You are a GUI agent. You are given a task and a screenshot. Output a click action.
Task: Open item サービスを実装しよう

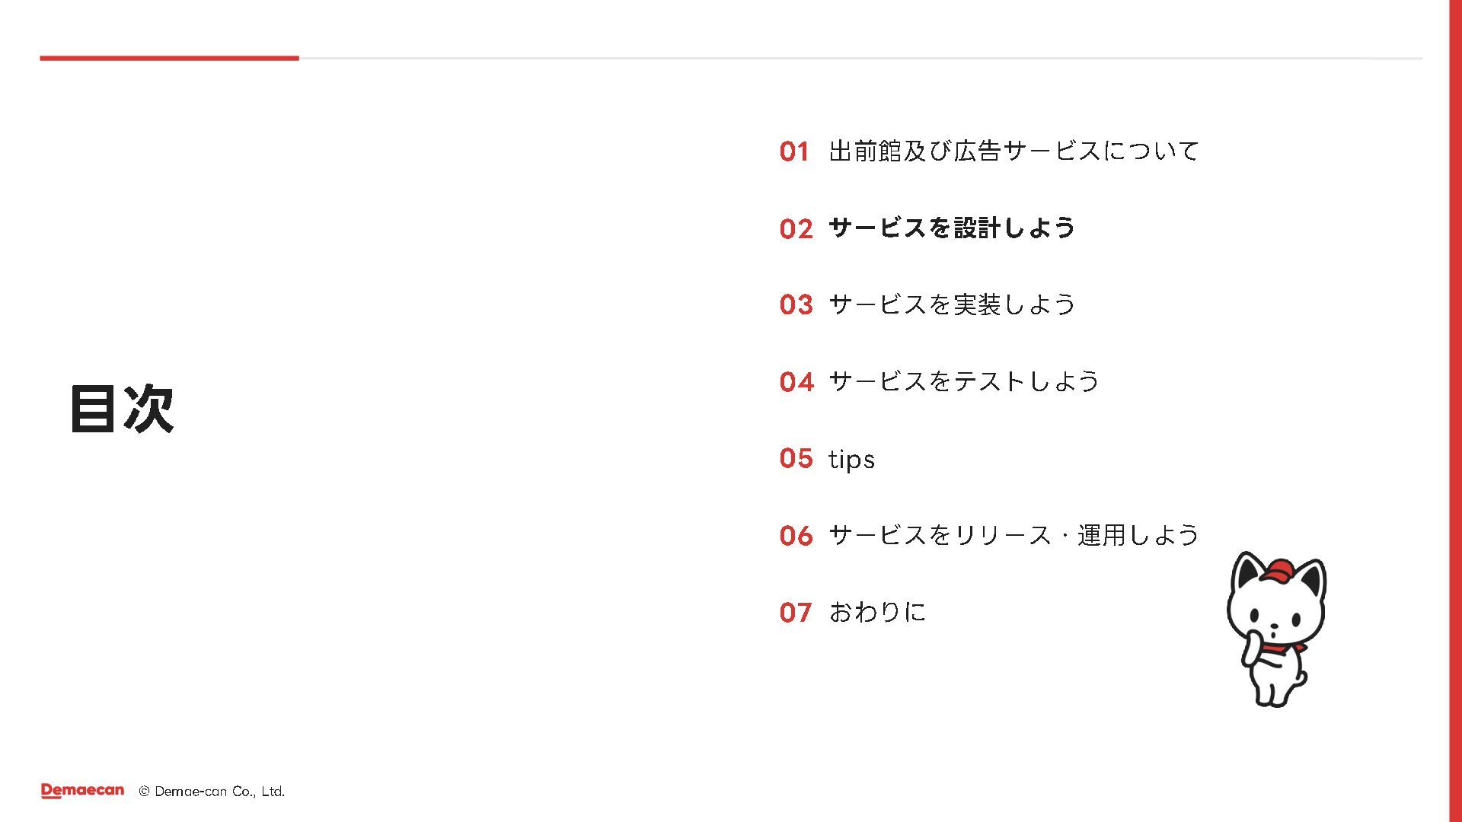click(x=952, y=304)
